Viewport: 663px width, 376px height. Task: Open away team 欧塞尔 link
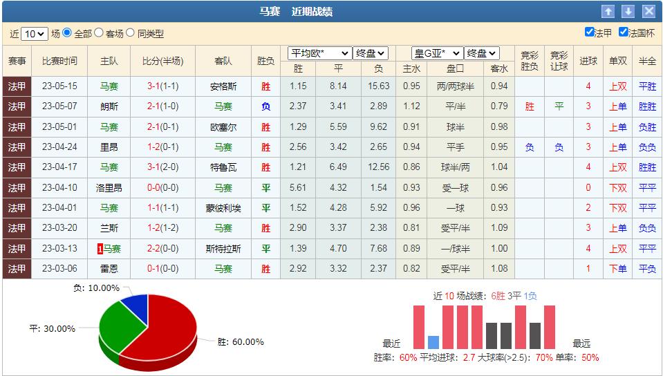[223, 127]
